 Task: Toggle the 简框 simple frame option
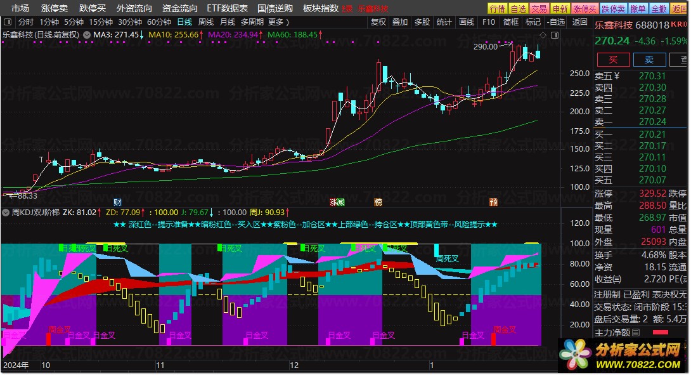point(511,22)
